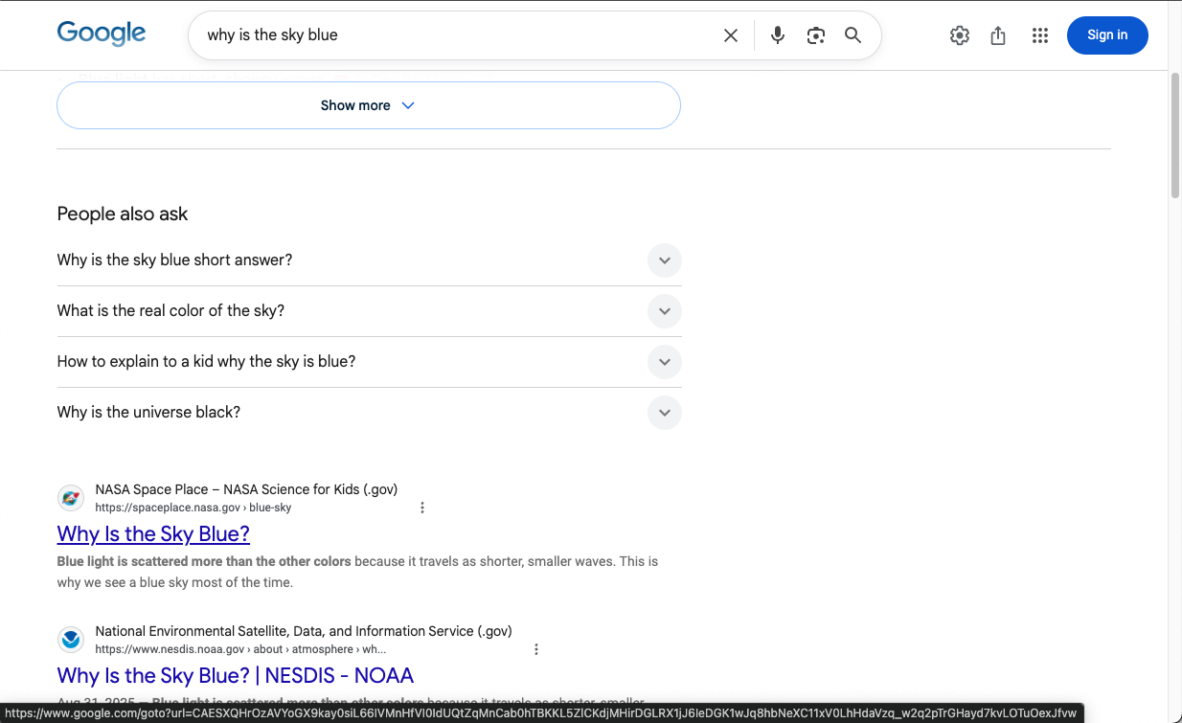This screenshot has width=1182, height=723.
Task: Clear the search box with X icon
Action: tap(731, 35)
